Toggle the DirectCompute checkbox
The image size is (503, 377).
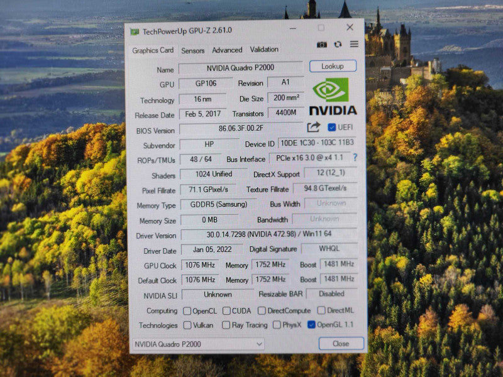click(x=262, y=310)
